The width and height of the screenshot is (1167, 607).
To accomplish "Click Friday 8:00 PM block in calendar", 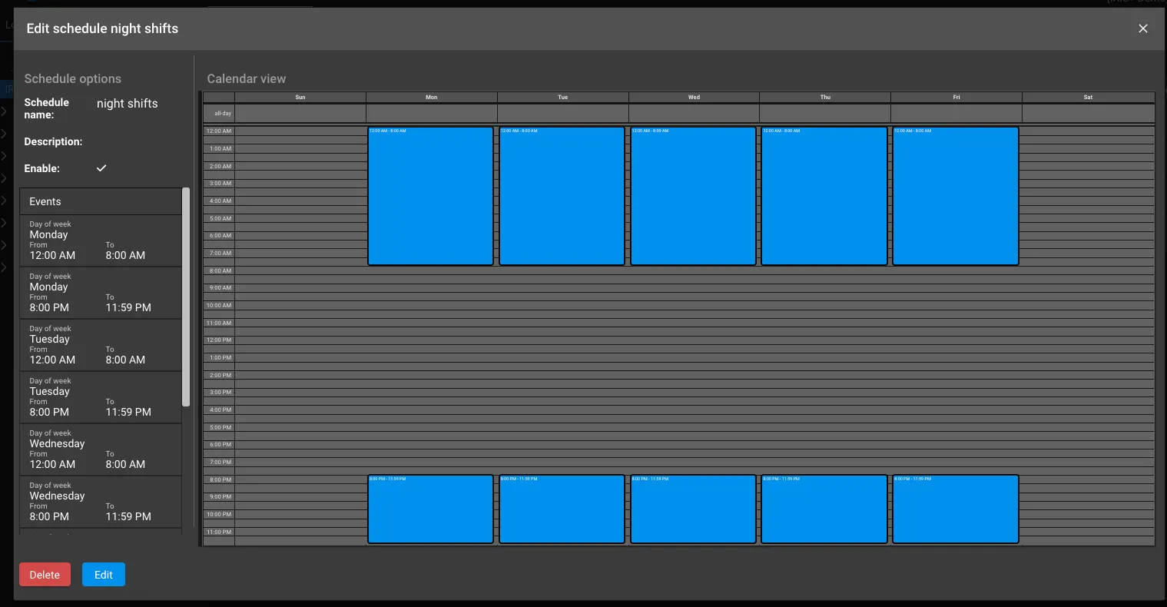I will pyautogui.click(x=956, y=509).
